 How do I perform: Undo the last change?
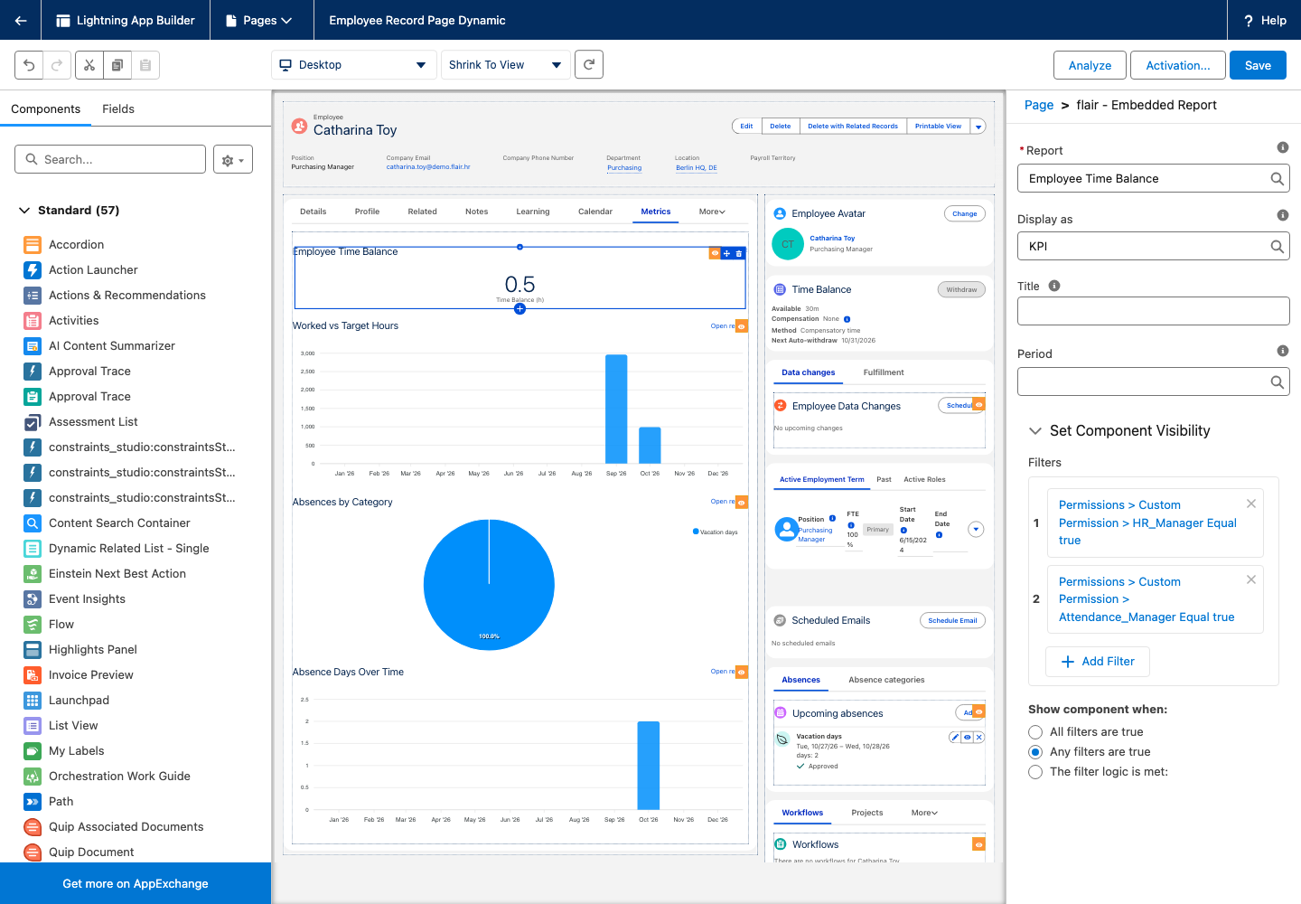pos(29,65)
